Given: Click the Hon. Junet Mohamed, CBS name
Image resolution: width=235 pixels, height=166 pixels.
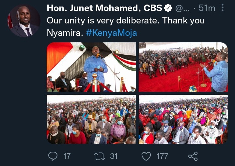Looking at the screenshot, I should 104,8.
